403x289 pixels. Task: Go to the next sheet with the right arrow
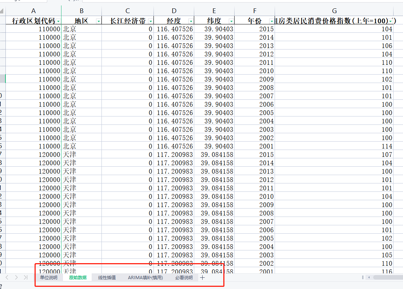click(16, 277)
